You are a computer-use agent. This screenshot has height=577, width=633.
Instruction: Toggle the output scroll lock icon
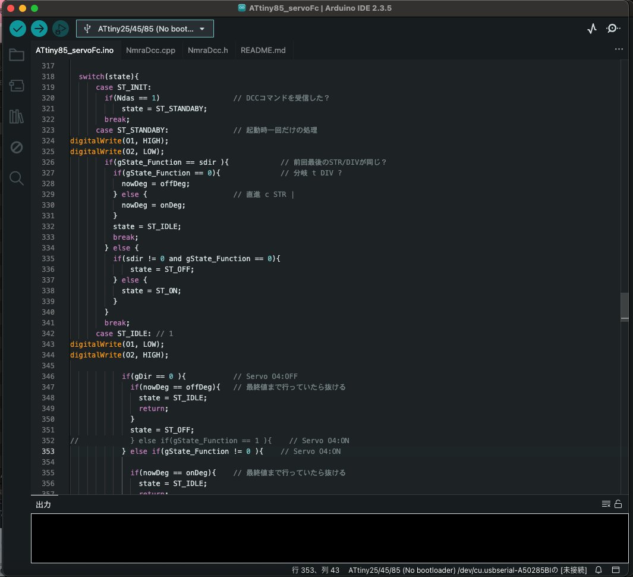pyautogui.click(x=618, y=504)
